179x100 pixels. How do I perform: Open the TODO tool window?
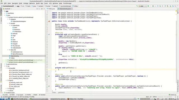[x=12, y=95]
